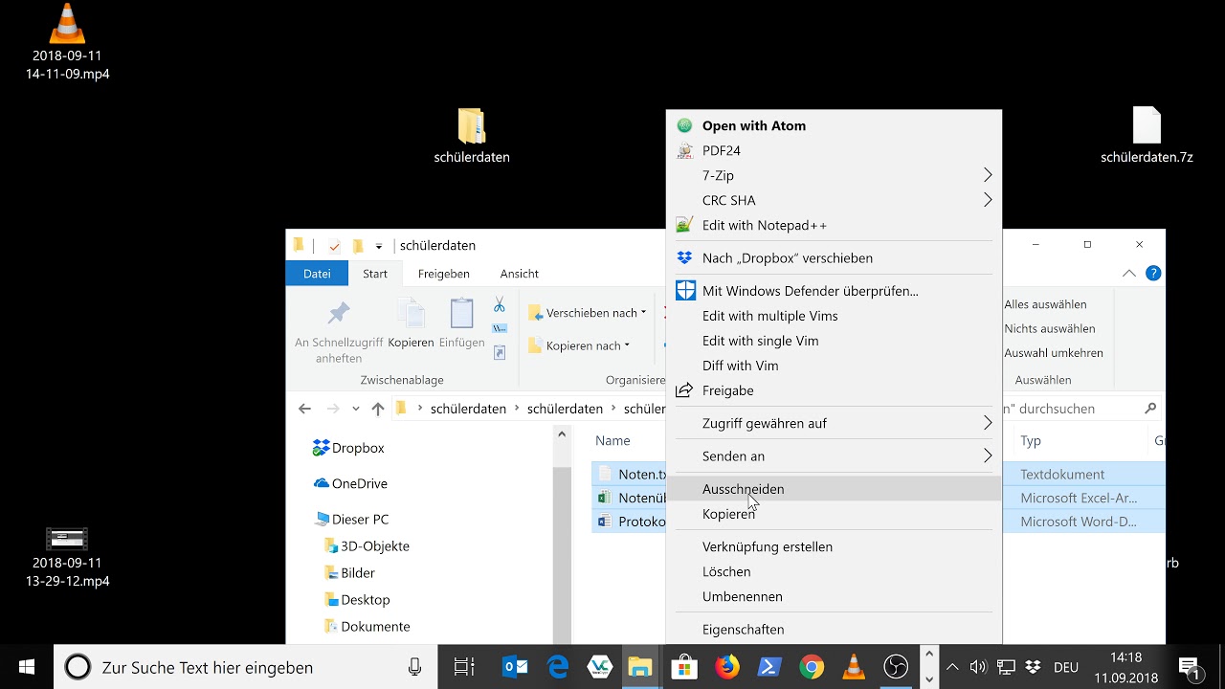This screenshot has height=689, width=1225.
Task: Open PowerShell from the taskbar
Action: (x=769, y=667)
